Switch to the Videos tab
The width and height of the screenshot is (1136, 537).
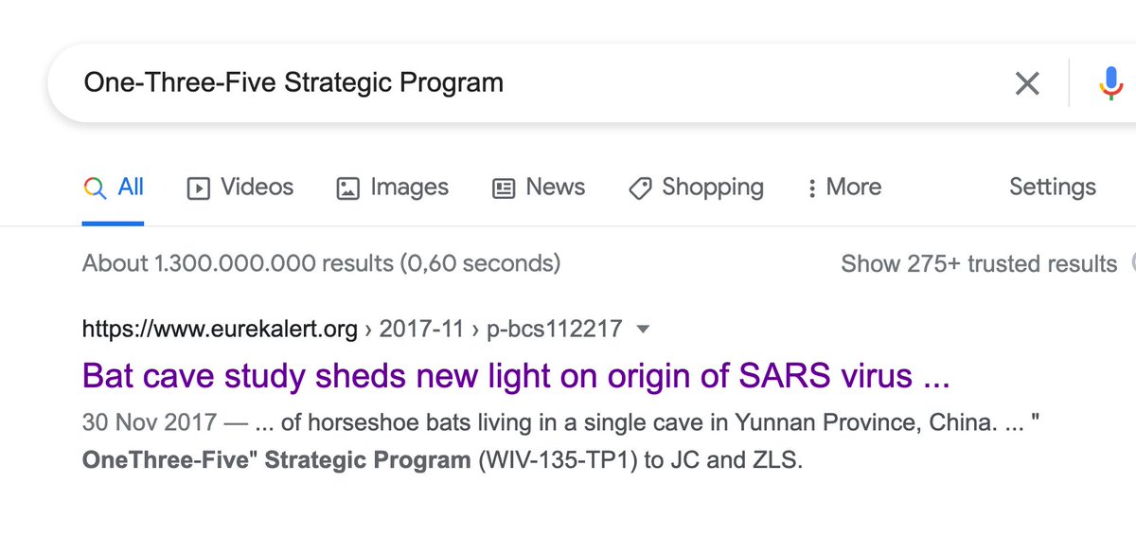pyautogui.click(x=257, y=188)
